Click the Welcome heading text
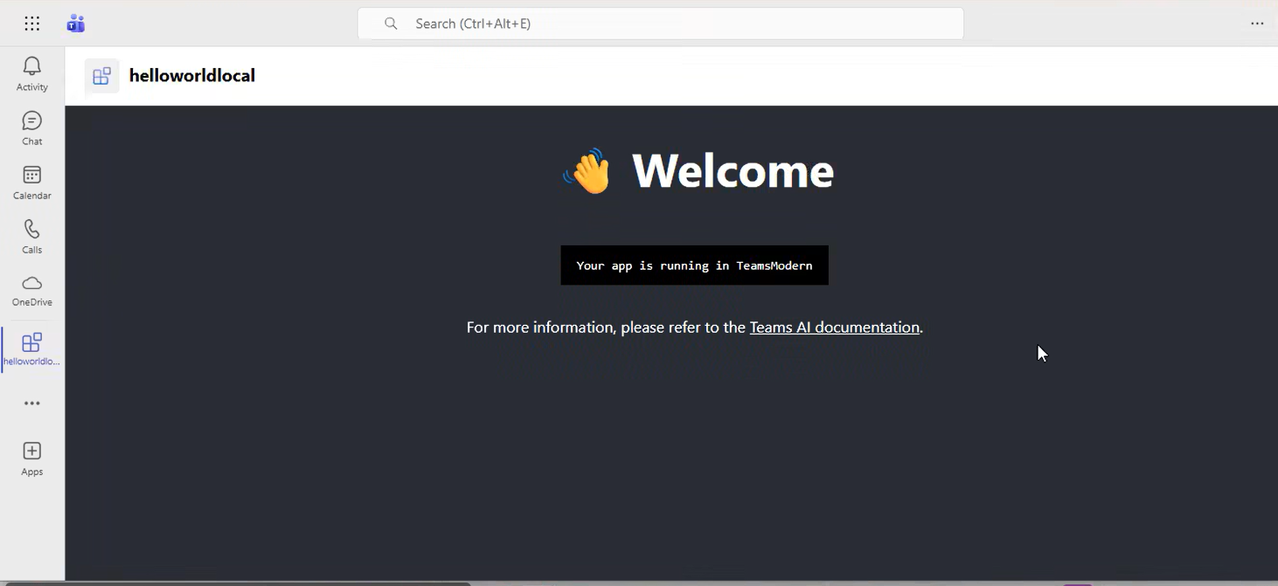This screenshot has width=1278, height=586. (733, 171)
